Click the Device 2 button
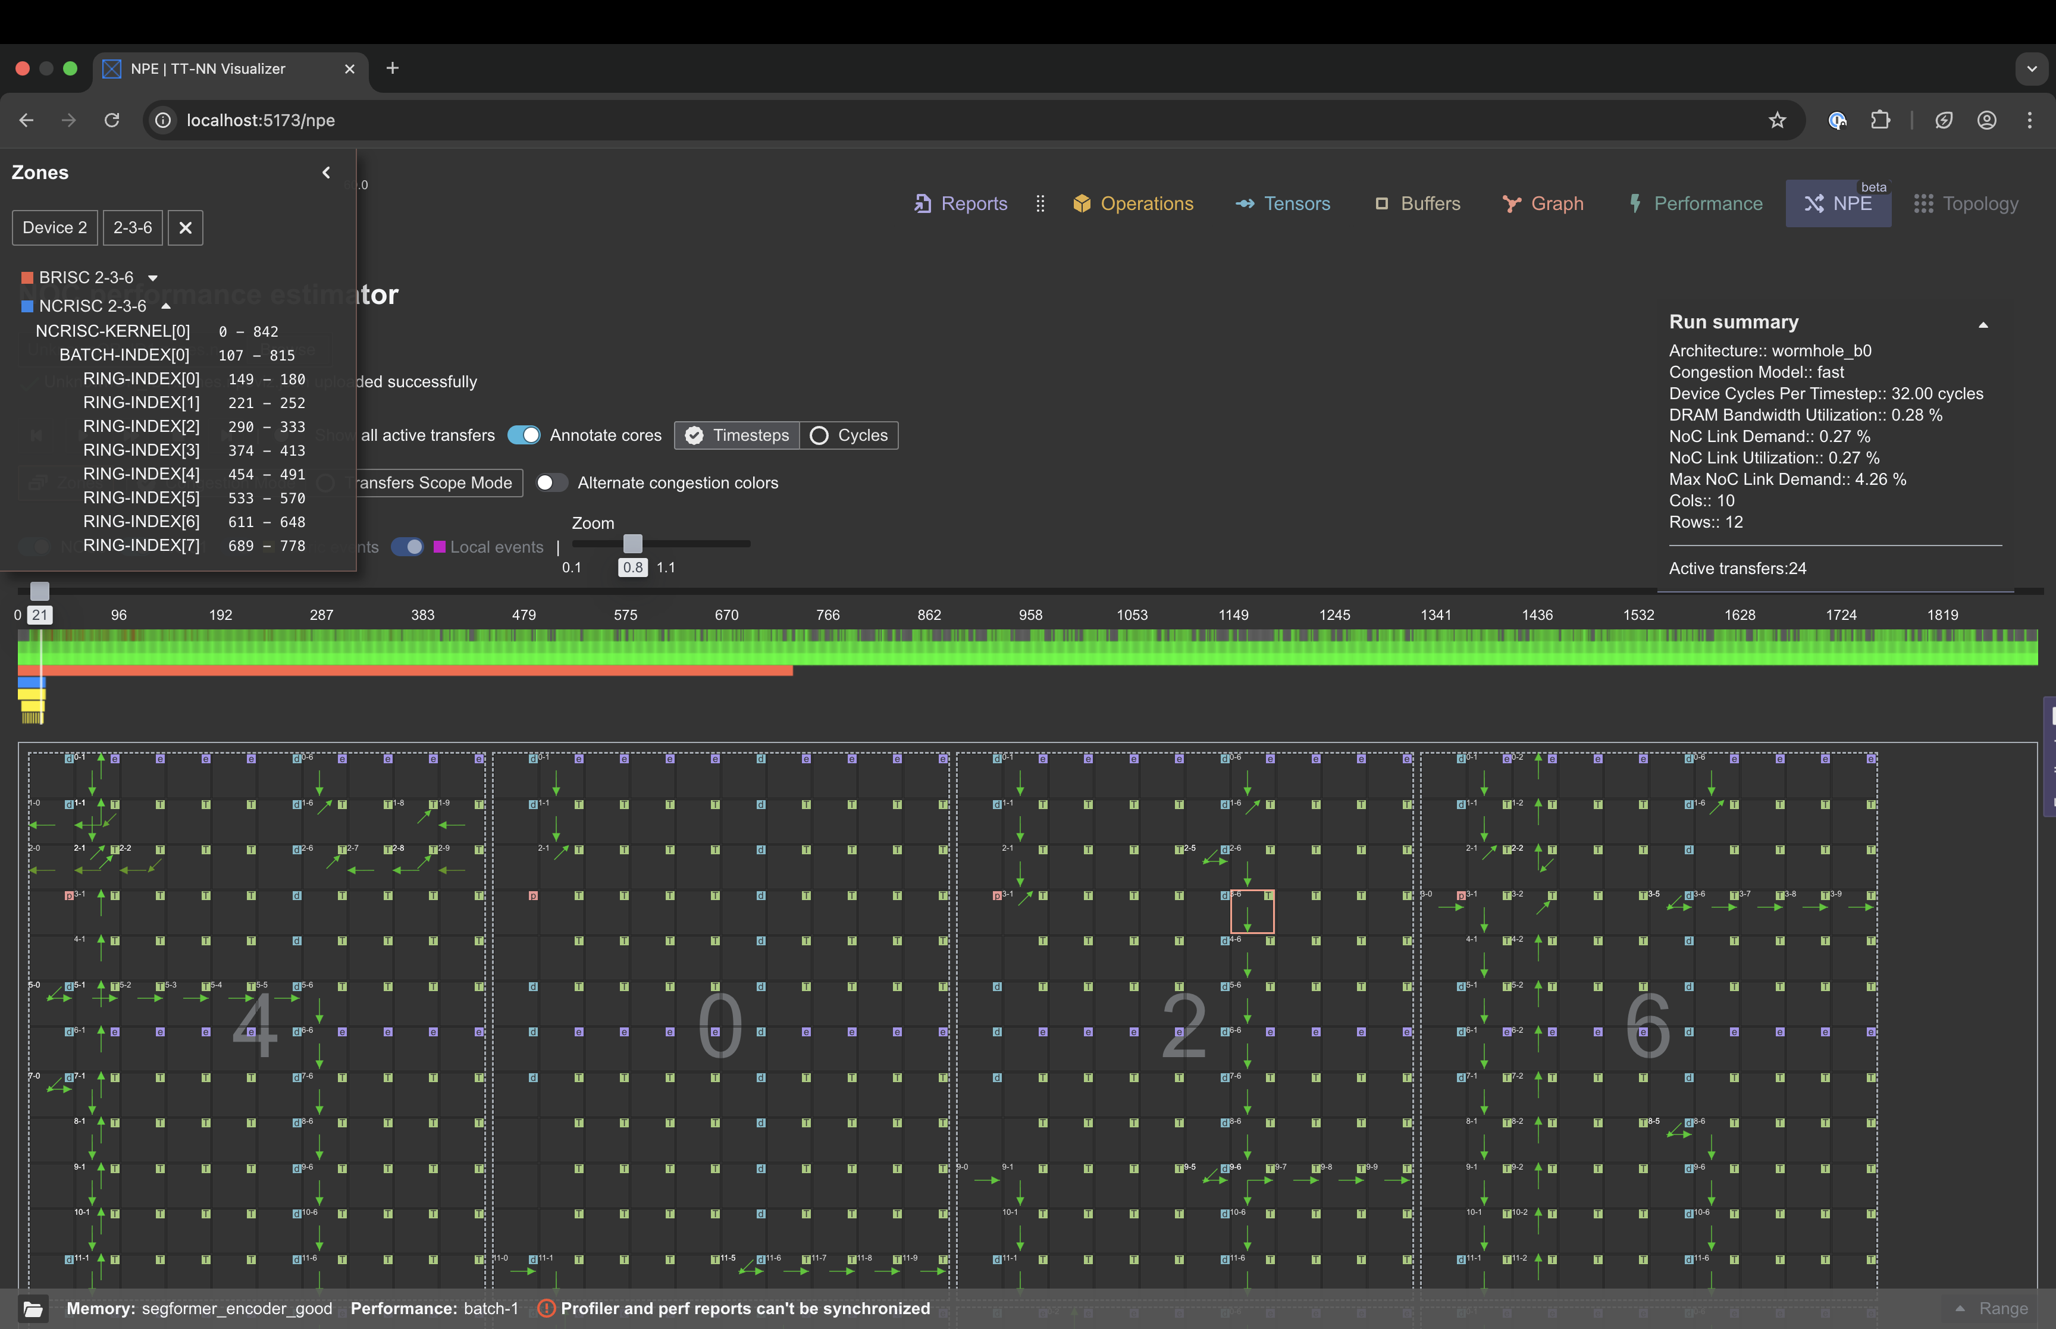The width and height of the screenshot is (2056, 1329). point(54,228)
